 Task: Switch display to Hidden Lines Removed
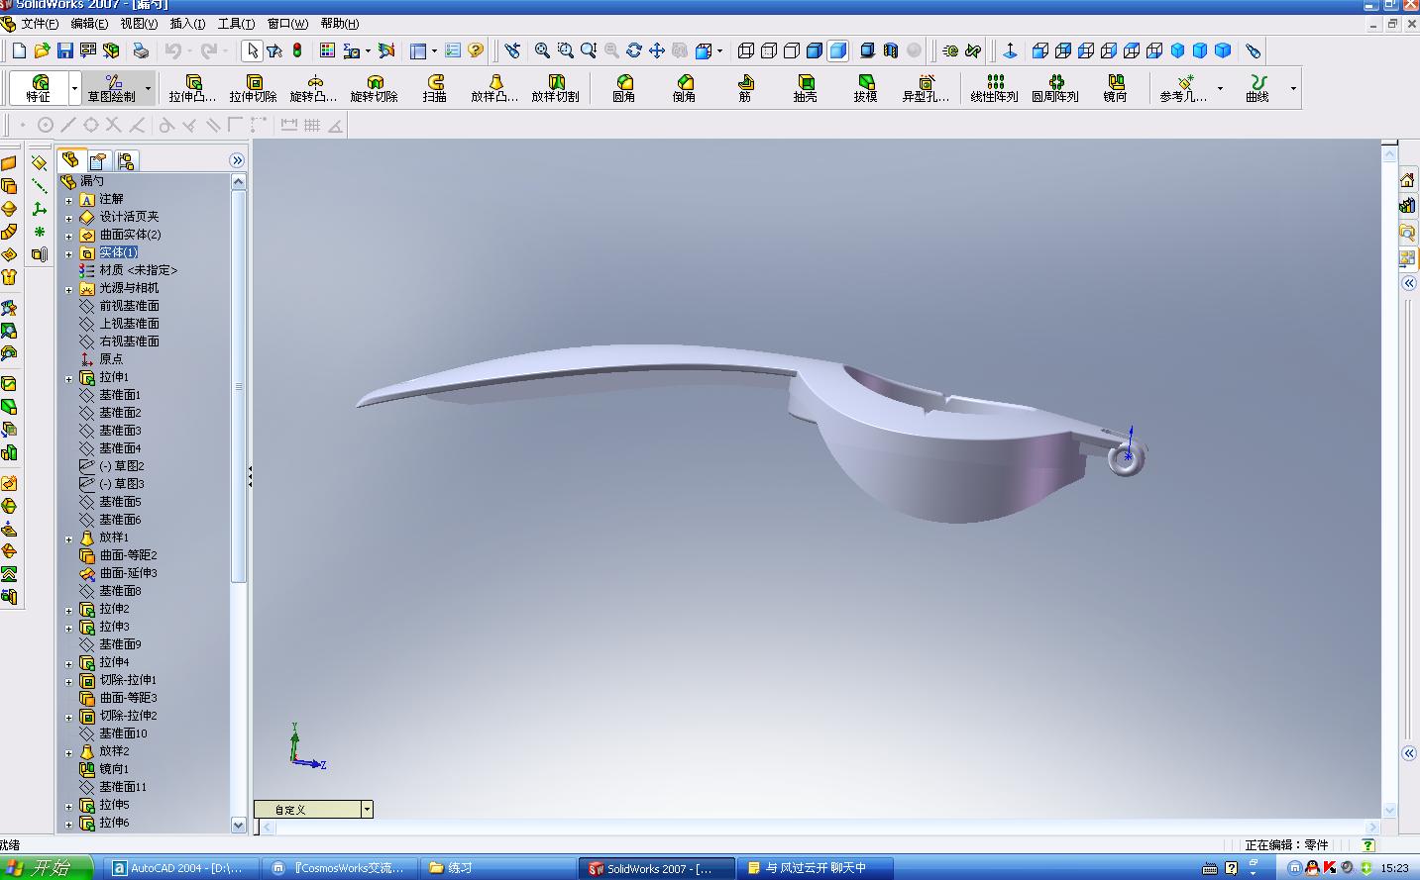[x=792, y=50]
